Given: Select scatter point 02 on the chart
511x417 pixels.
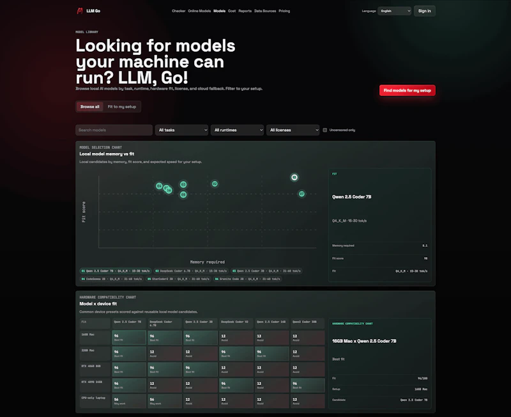Looking at the screenshot, I should pos(215,184).
